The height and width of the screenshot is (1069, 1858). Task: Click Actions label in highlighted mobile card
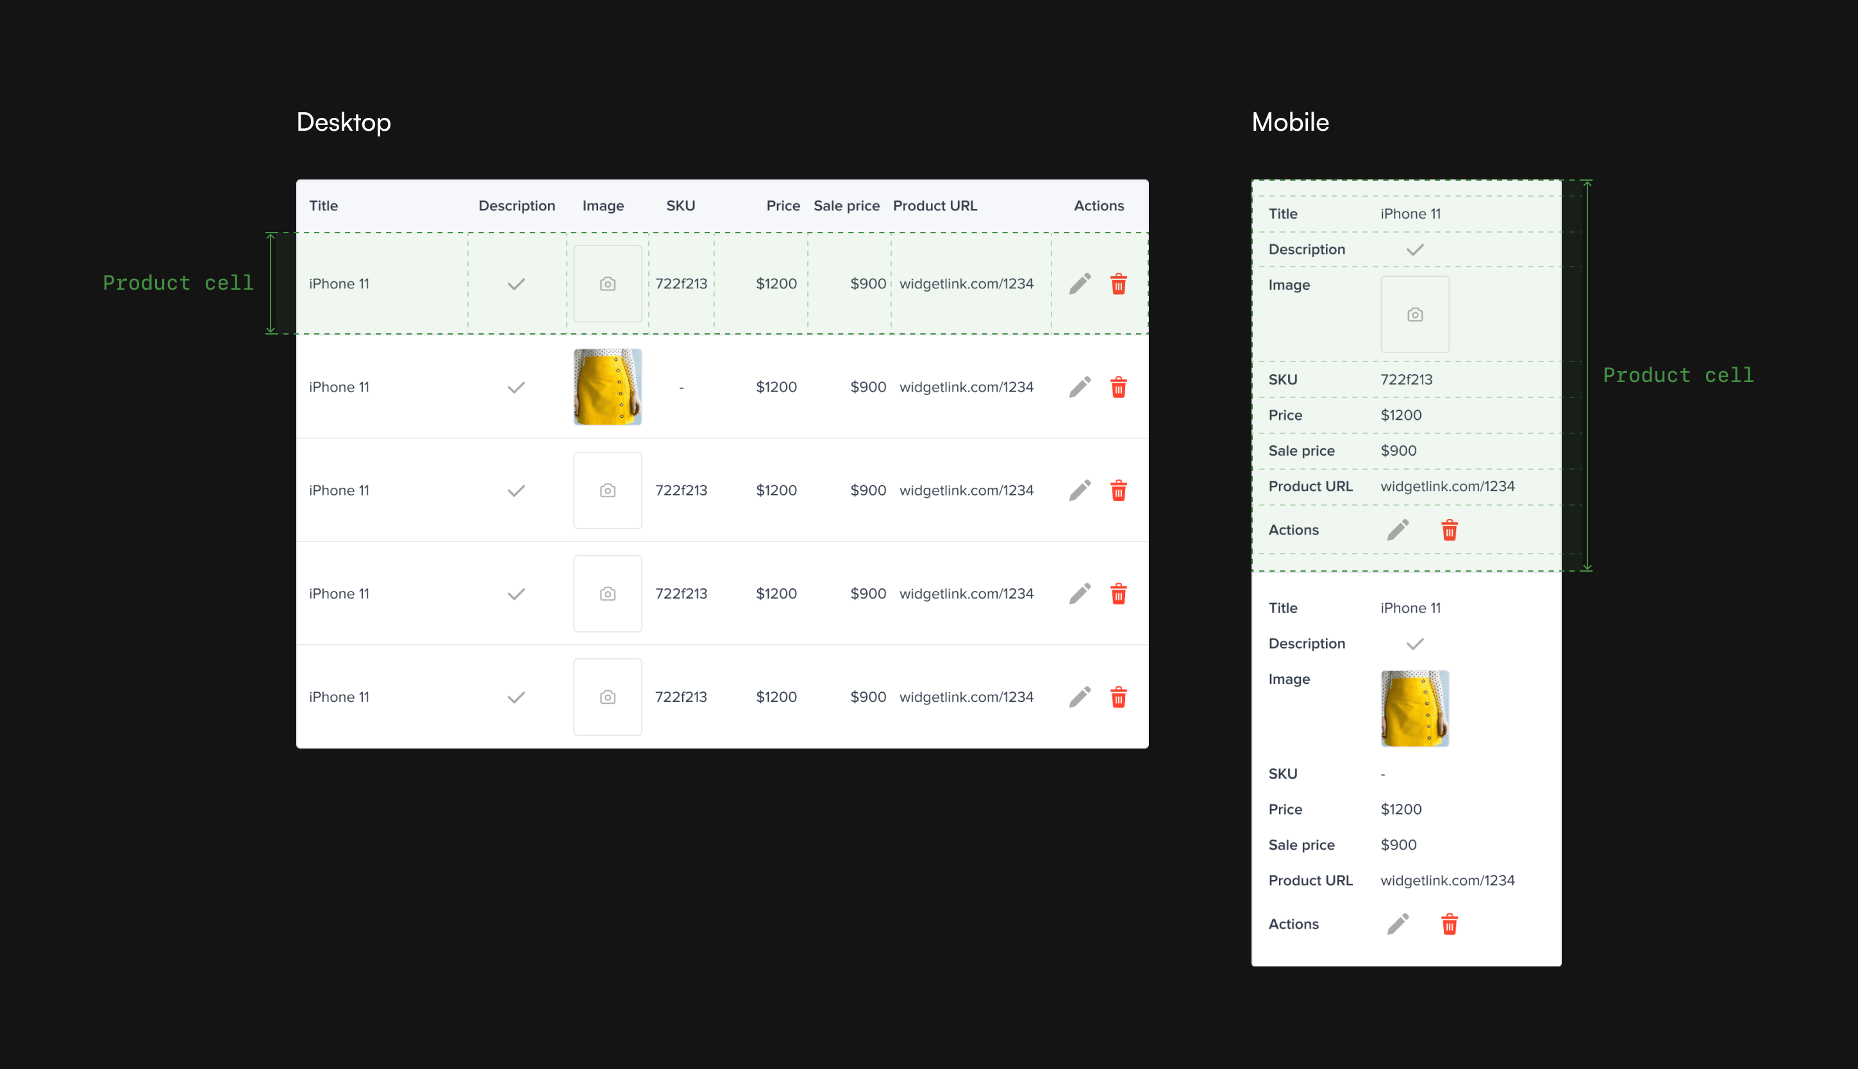[1293, 529]
